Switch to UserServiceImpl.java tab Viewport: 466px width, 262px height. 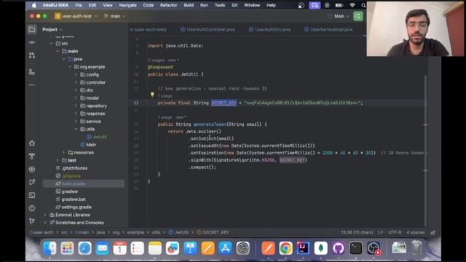(x=328, y=29)
